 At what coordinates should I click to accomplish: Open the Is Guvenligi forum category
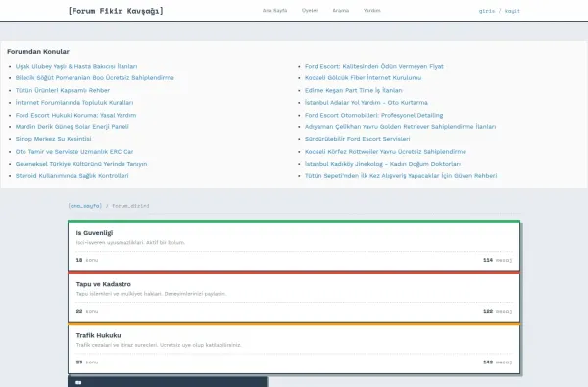pos(94,233)
